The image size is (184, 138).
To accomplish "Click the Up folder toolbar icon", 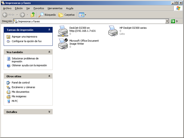I will pyautogui.click(x=33, y=15).
